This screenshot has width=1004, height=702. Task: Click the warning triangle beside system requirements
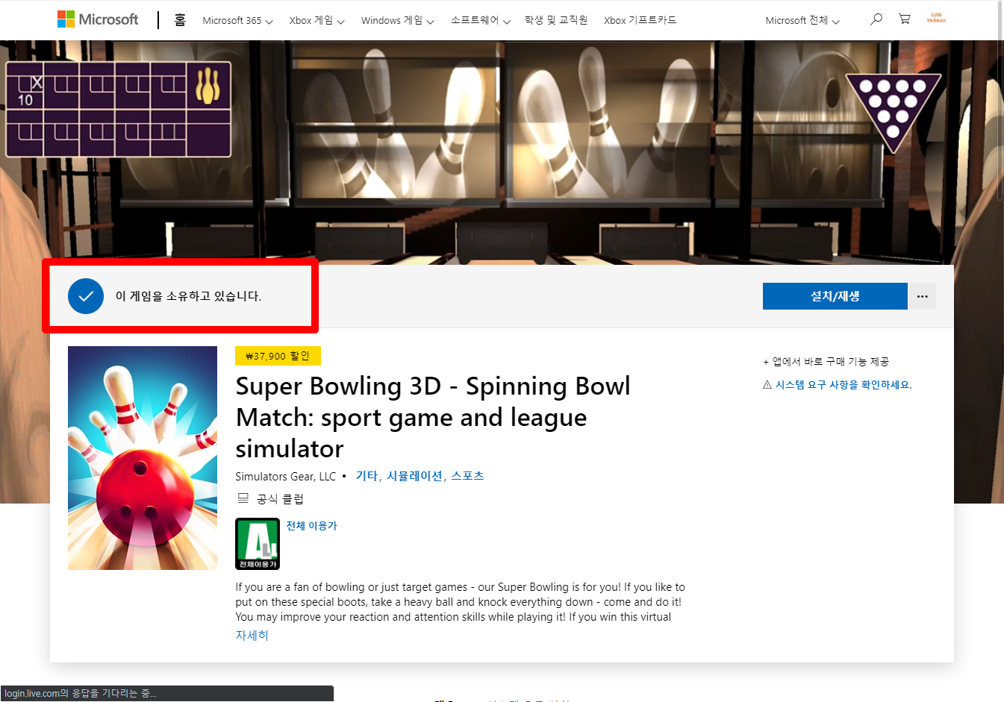point(767,385)
